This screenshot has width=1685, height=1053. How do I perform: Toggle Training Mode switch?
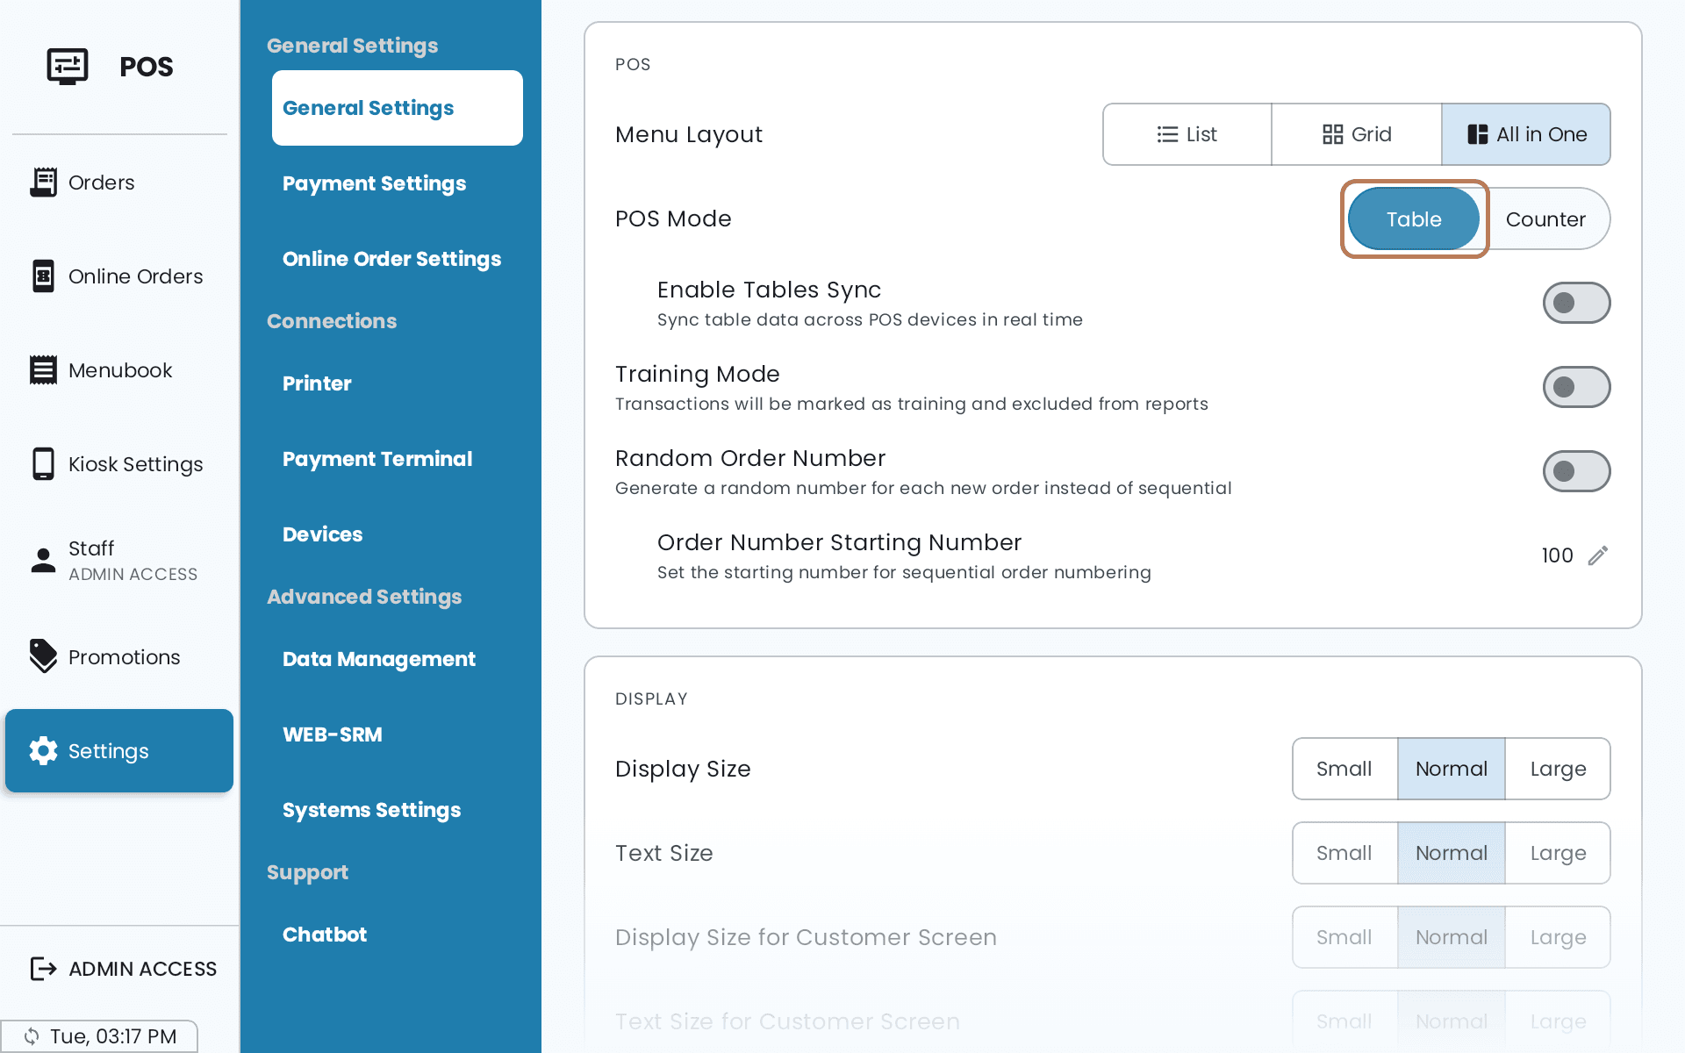[x=1576, y=387]
